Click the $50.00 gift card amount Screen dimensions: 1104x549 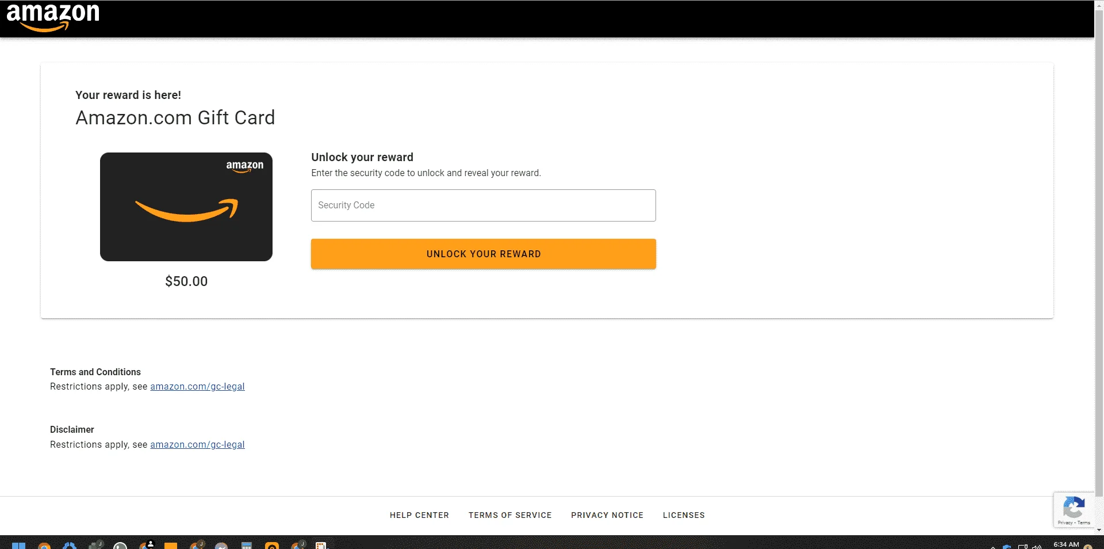click(x=186, y=281)
